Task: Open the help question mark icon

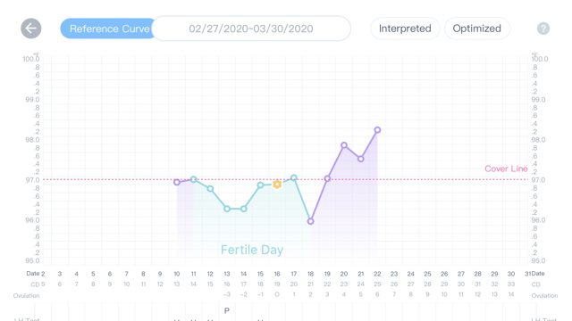Action: (x=543, y=29)
